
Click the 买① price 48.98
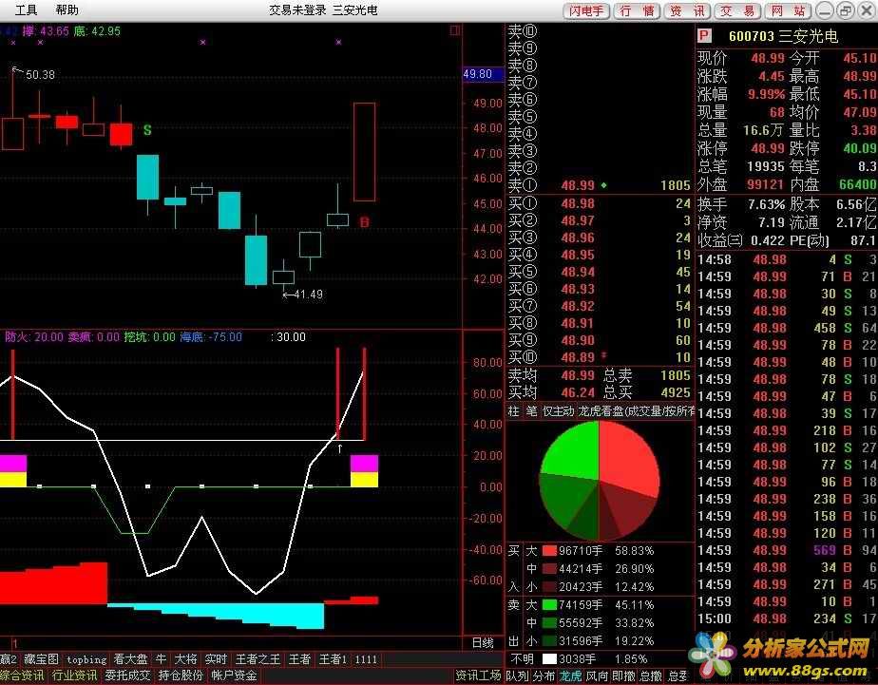[x=578, y=203]
